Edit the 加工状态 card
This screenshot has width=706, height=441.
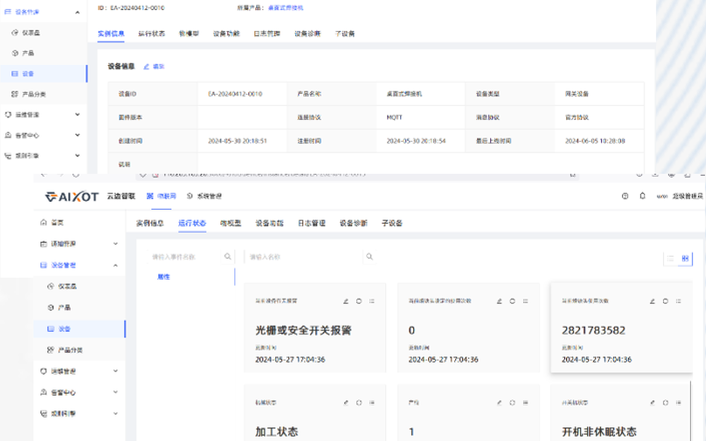pos(346,403)
